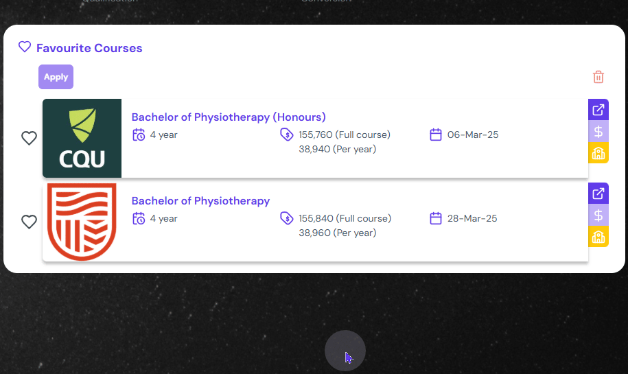Click dollar fee icon for CQU course

click(598, 131)
